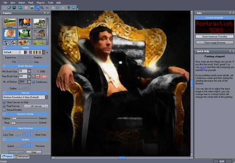
Task: Adjust the Dry to Wet slider
Action: 25,62
